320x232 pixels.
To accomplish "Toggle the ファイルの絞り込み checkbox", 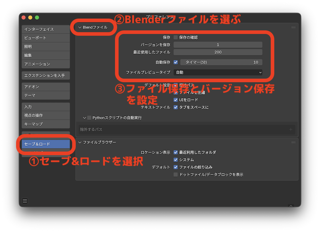I will click(x=175, y=167).
